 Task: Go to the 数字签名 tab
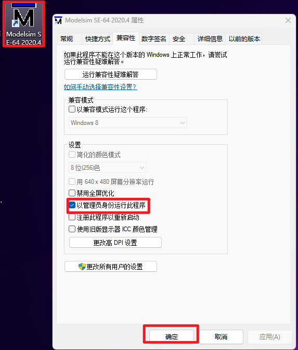click(x=154, y=39)
